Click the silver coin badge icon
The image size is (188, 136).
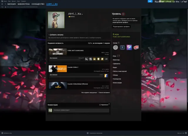pos(115,47)
